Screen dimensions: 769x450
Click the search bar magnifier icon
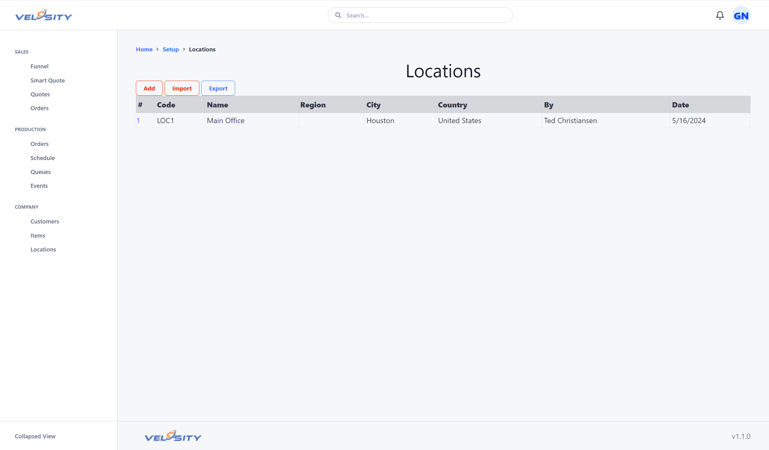(x=338, y=15)
